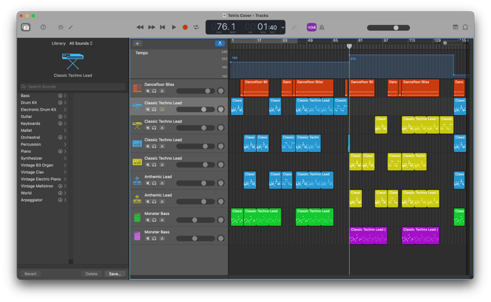
Task: Click the Dancefloor Bliss pan knob
Action: tap(221, 91)
